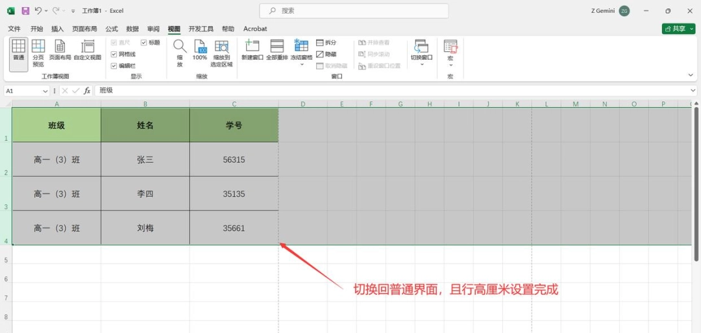Switch to 普通 (Normal) workbook view
Image resolution: width=701 pixels, height=333 pixels.
pos(18,54)
